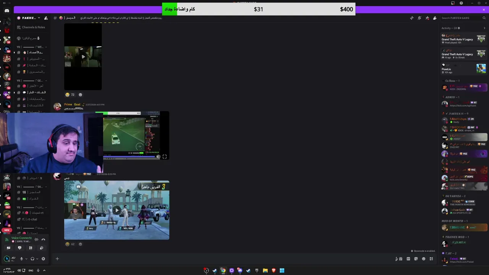Open the Threads icon in channel header
The width and height of the screenshot is (489, 275).
[411, 18]
